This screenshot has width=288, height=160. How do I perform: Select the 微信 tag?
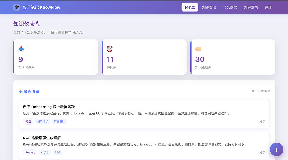tap(28, 121)
